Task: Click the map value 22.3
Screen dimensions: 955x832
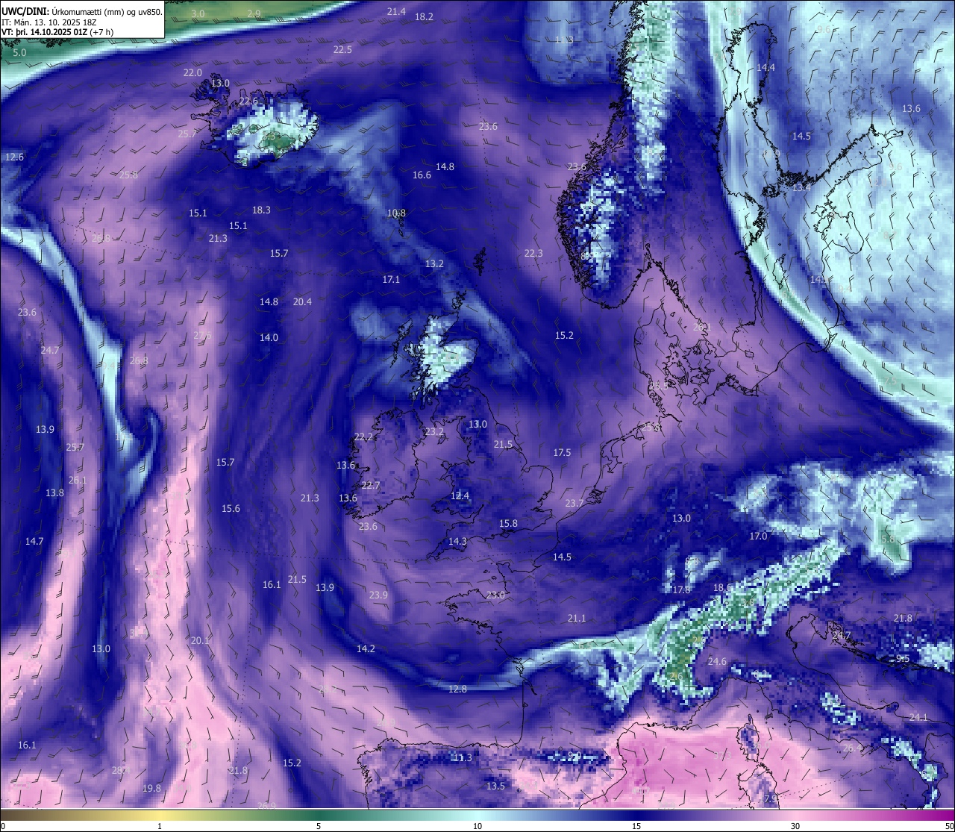Action: [x=533, y=254]
